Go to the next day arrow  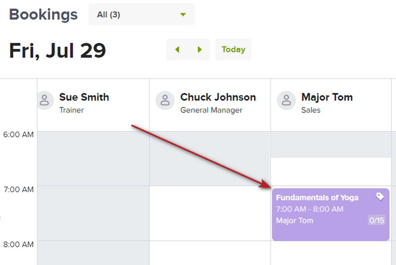(199, 50)
